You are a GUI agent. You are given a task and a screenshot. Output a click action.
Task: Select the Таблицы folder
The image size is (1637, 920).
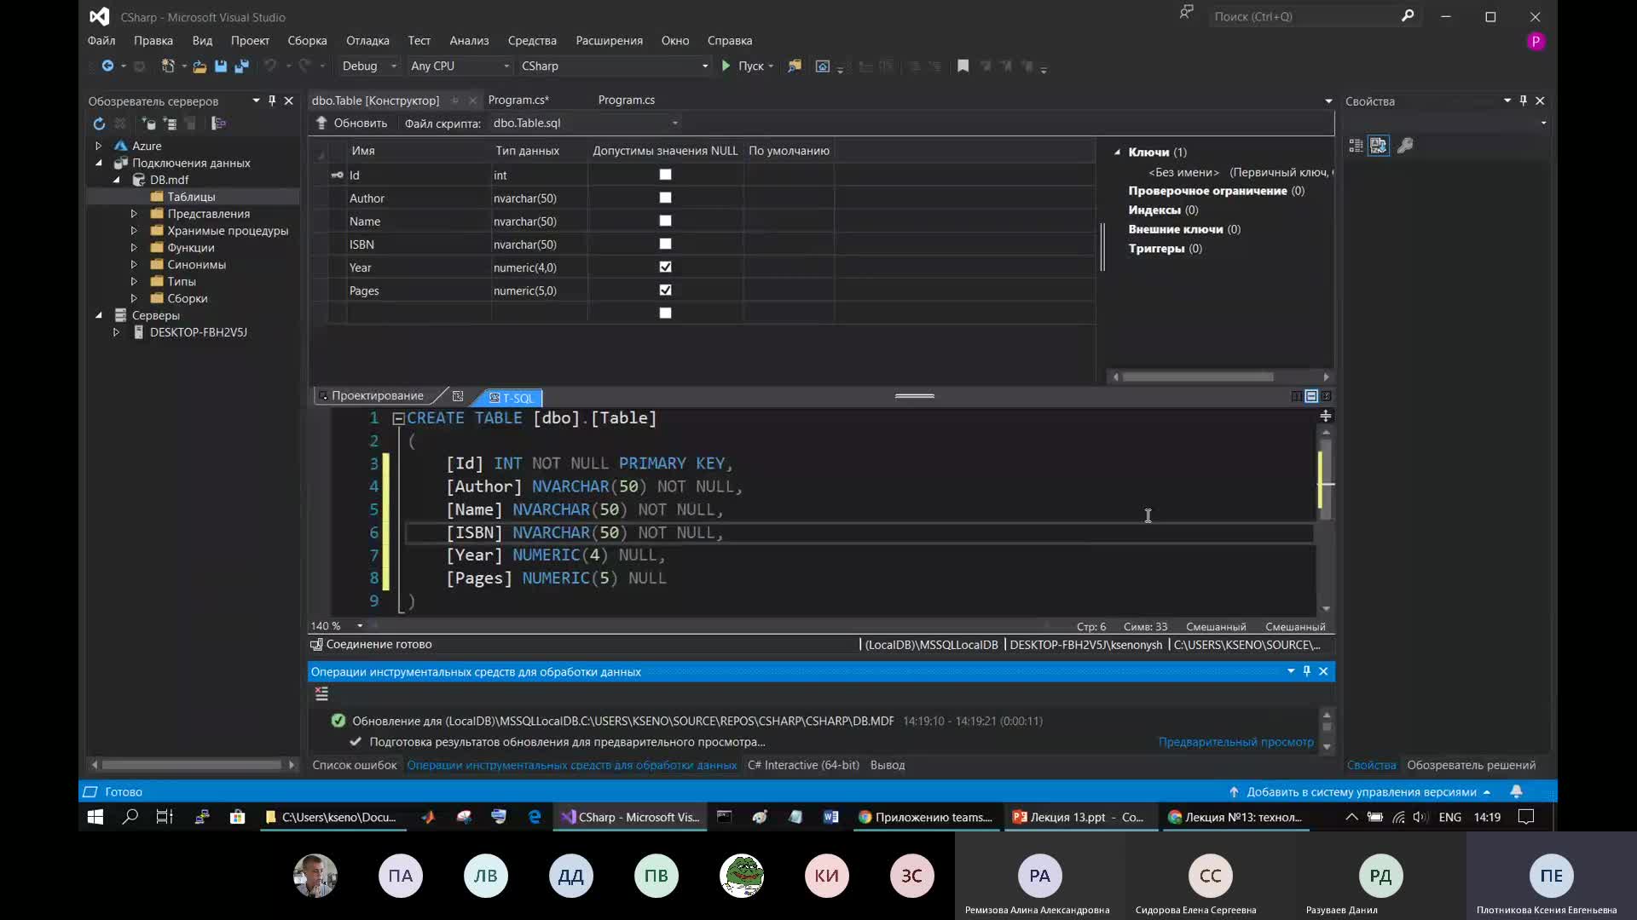[191, 197]
